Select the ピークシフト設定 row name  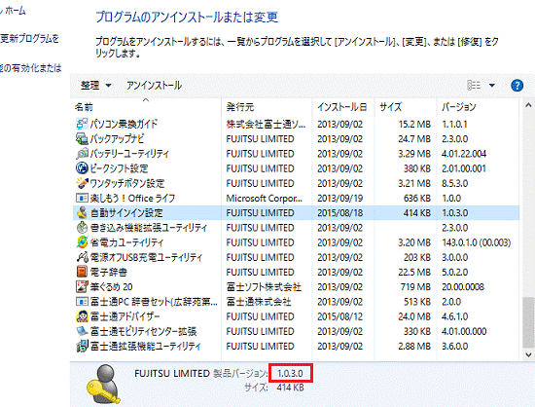[119, 168]
